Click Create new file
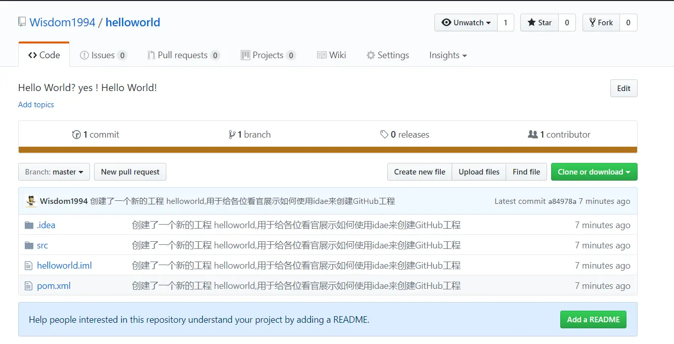The width and height of the screenshot is (674, 344). (420, 172)
